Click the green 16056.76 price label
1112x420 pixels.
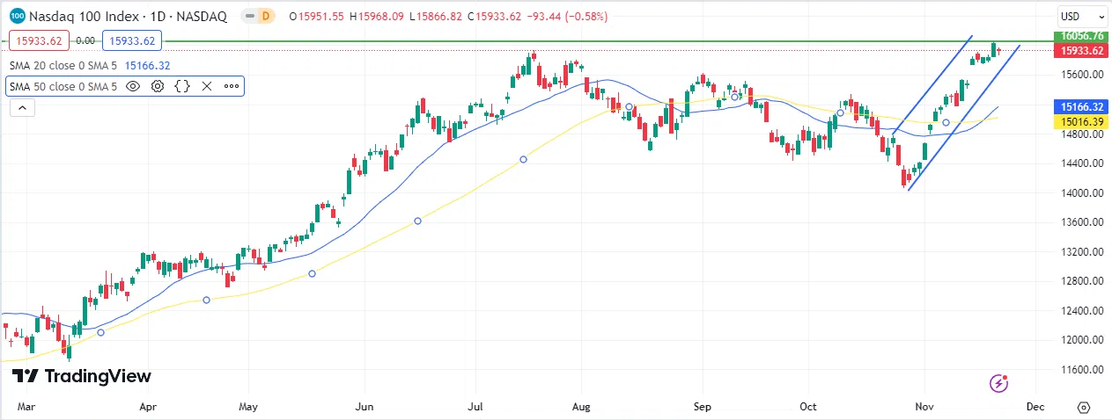(1082, 37)
